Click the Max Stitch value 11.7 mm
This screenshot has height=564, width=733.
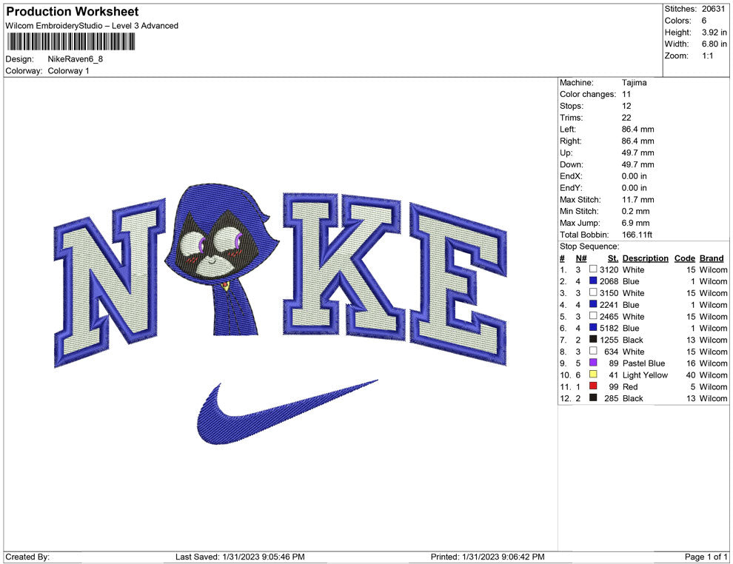point(637,199)
